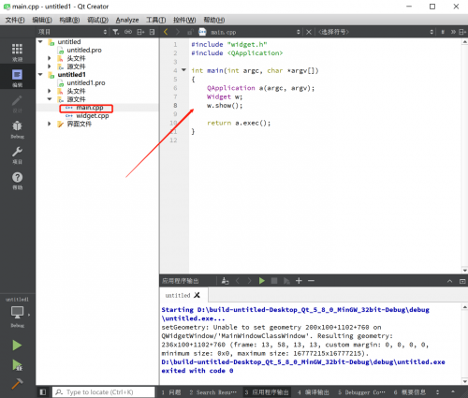Open the File menu

(15, 20)
